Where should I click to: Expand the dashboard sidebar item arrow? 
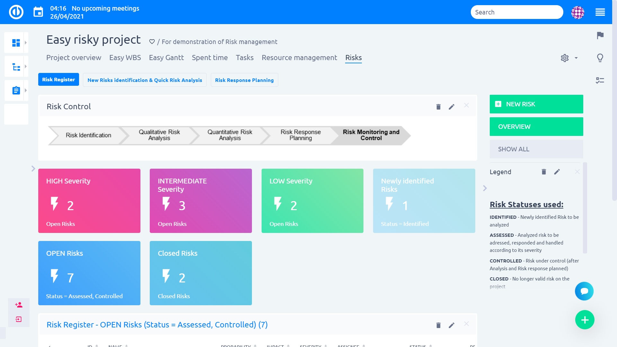(26, 42)
